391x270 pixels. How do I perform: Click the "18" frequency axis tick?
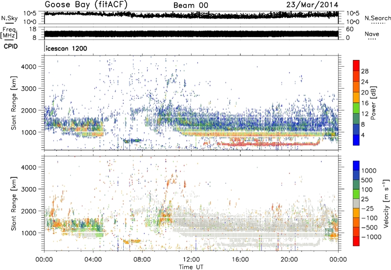[33, 29]
